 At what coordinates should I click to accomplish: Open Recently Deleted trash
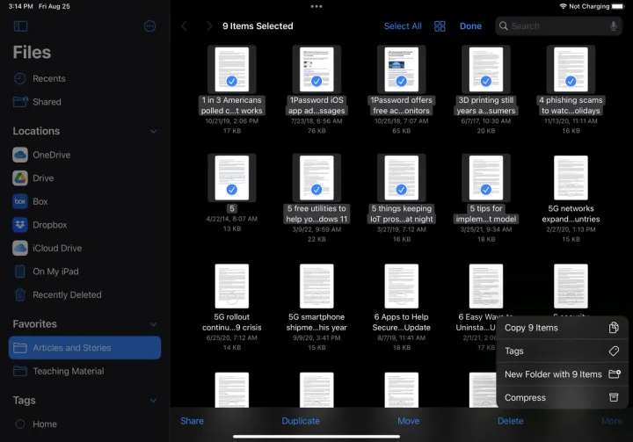pyautogui.click(x=67, y=295)
